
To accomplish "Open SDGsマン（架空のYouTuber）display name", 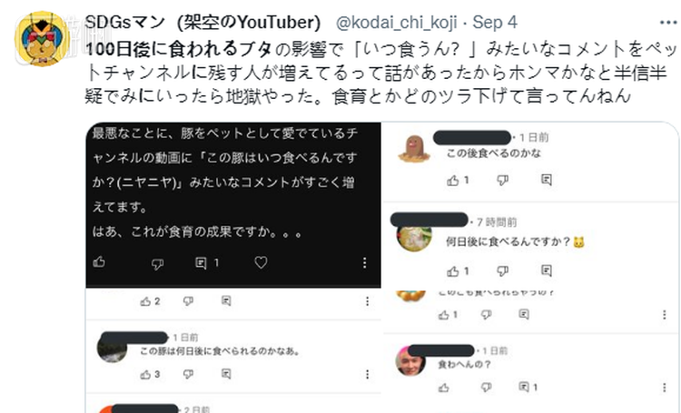I will (202, 22).
